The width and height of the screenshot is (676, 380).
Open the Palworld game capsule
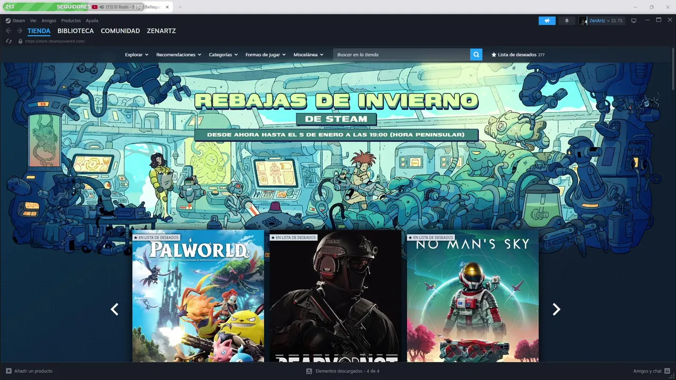pyautogui.click(x=198, y=296)
